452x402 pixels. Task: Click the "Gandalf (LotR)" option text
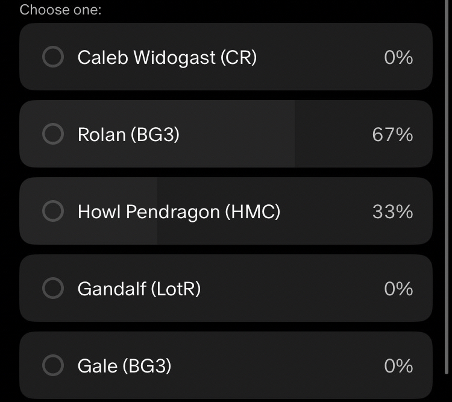(x=139, y=288)
